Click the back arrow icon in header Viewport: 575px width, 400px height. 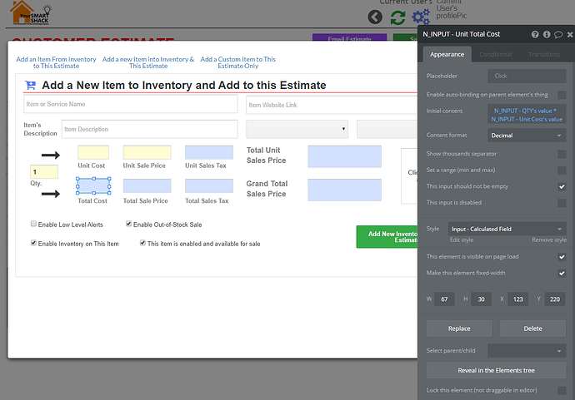(x=375, y=17)
